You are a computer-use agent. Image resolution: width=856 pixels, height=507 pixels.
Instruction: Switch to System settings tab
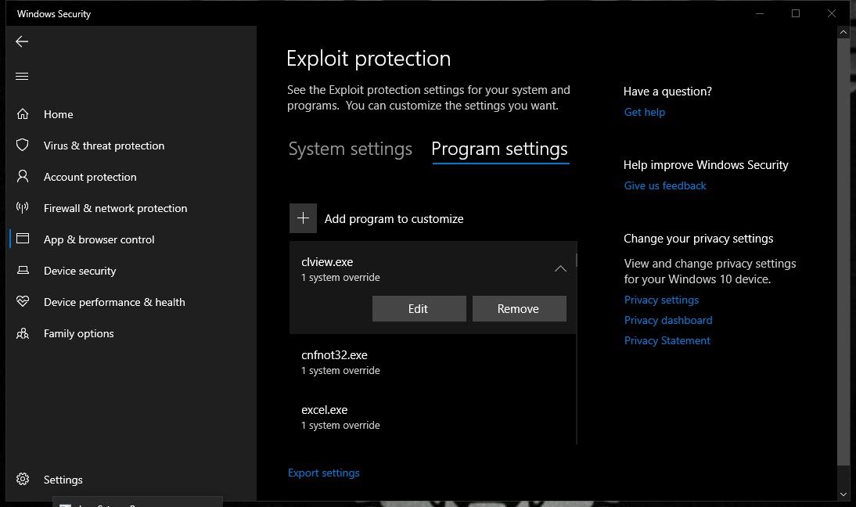(x=350, y=149)
